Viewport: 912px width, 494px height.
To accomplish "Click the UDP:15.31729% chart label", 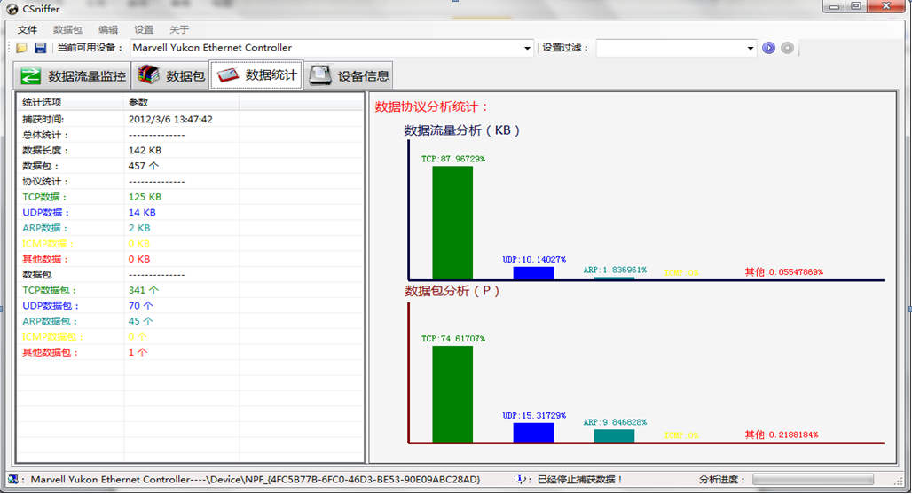I will (x=534, y=416).
